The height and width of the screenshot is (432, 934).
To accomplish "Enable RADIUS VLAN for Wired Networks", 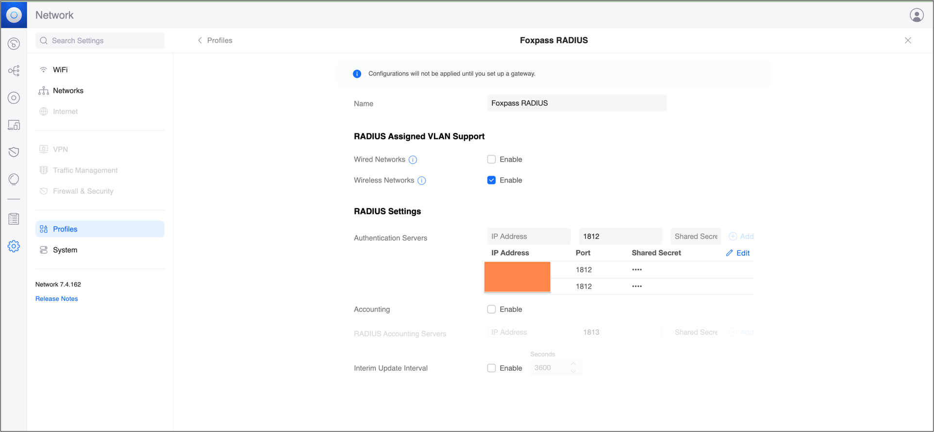I will point(491,159).
